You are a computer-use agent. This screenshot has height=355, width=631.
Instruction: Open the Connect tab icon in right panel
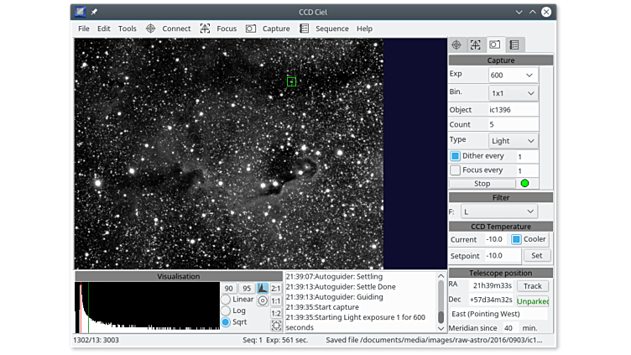click(x=456, y=44)
